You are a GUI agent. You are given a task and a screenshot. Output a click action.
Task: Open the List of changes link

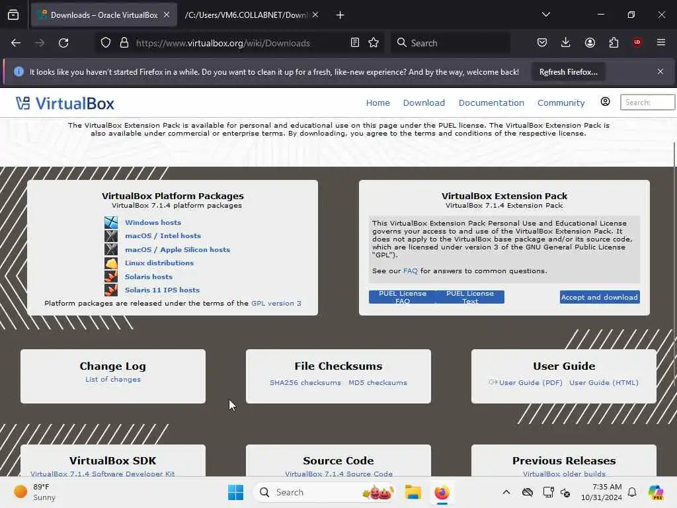pyautogui.click(x=112, y=379)
